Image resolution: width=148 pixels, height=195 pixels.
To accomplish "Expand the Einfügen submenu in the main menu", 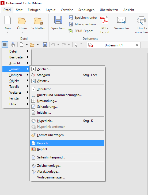I will 16,75.
